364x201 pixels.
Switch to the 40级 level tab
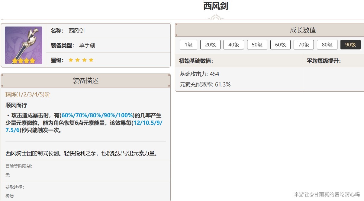tap(234, 45)
